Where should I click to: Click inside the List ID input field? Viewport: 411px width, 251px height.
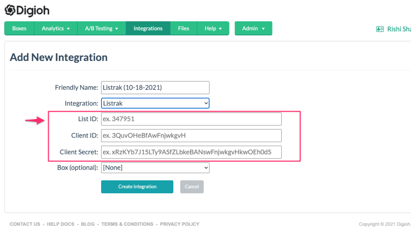coord(191,119)
